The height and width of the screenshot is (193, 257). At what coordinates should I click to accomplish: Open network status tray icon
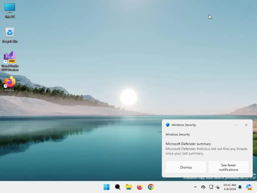click(x=211, y=187)
